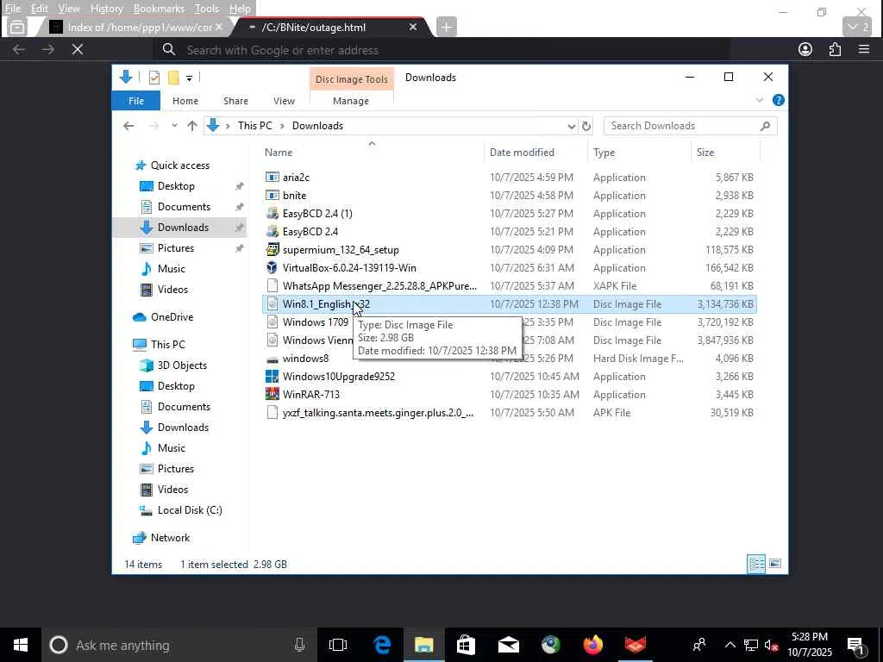Open the Home ribbon tab

tap(185, 101)
